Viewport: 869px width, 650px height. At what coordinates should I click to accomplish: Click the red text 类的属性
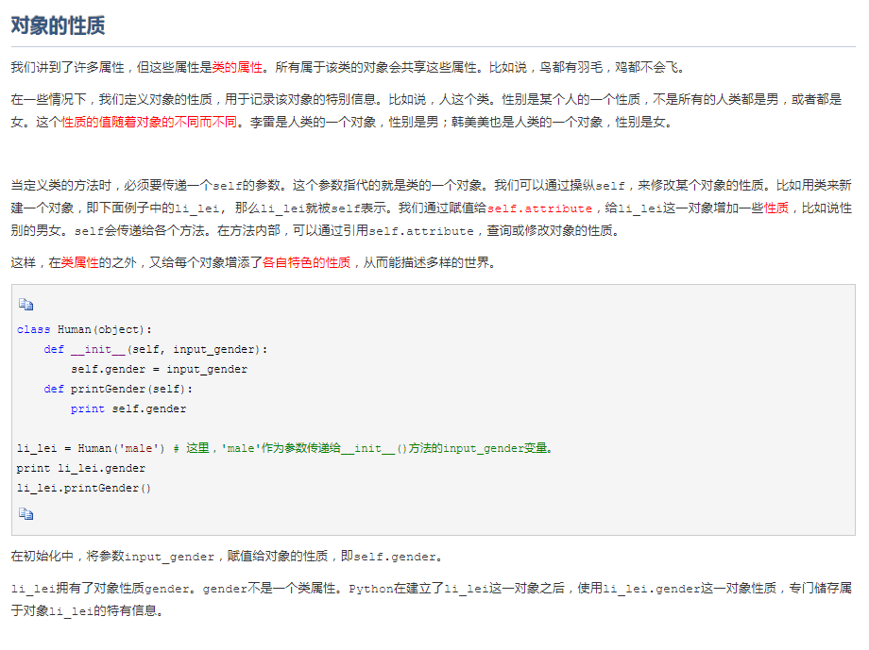pyautogui.click(x=237, y=68)
